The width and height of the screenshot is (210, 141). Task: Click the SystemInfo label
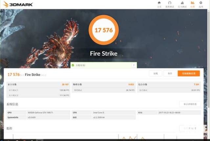[x=13, y=117]
